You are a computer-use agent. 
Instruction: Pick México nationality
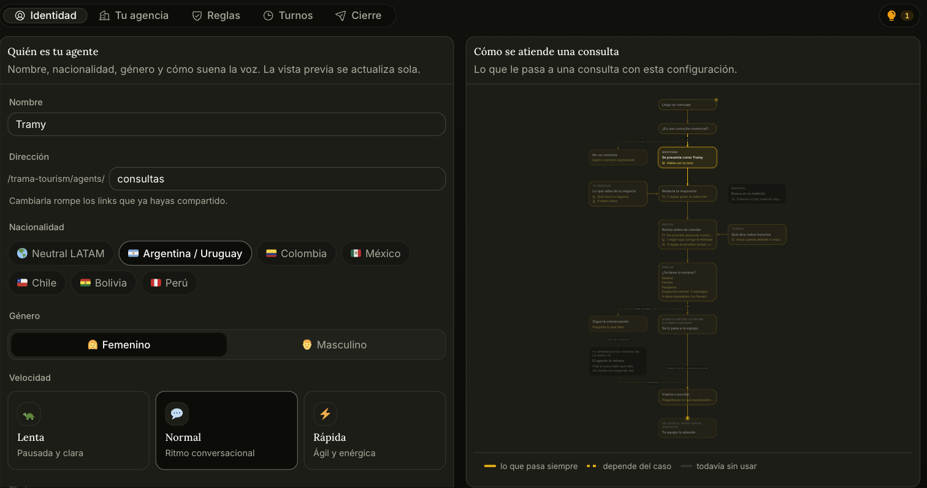click(375, 253)
